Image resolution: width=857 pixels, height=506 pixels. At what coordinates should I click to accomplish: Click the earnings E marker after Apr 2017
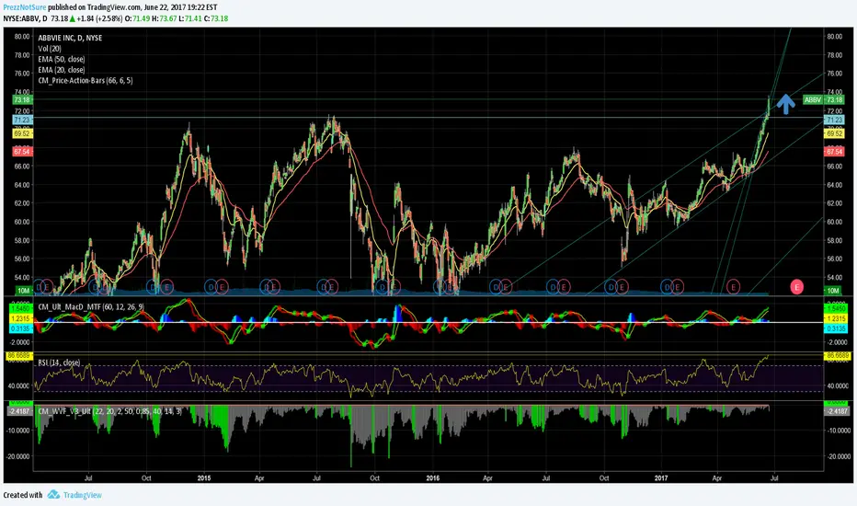pos(733,287)
